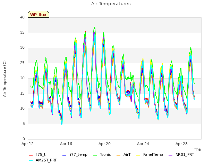Click the Air Temperatures chart title
Screen dimensions: 222x167
(111, 4)
